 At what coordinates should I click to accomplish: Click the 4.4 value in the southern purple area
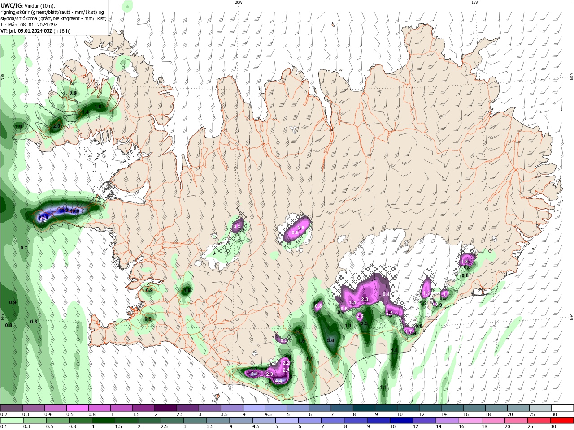click(278, 381)
